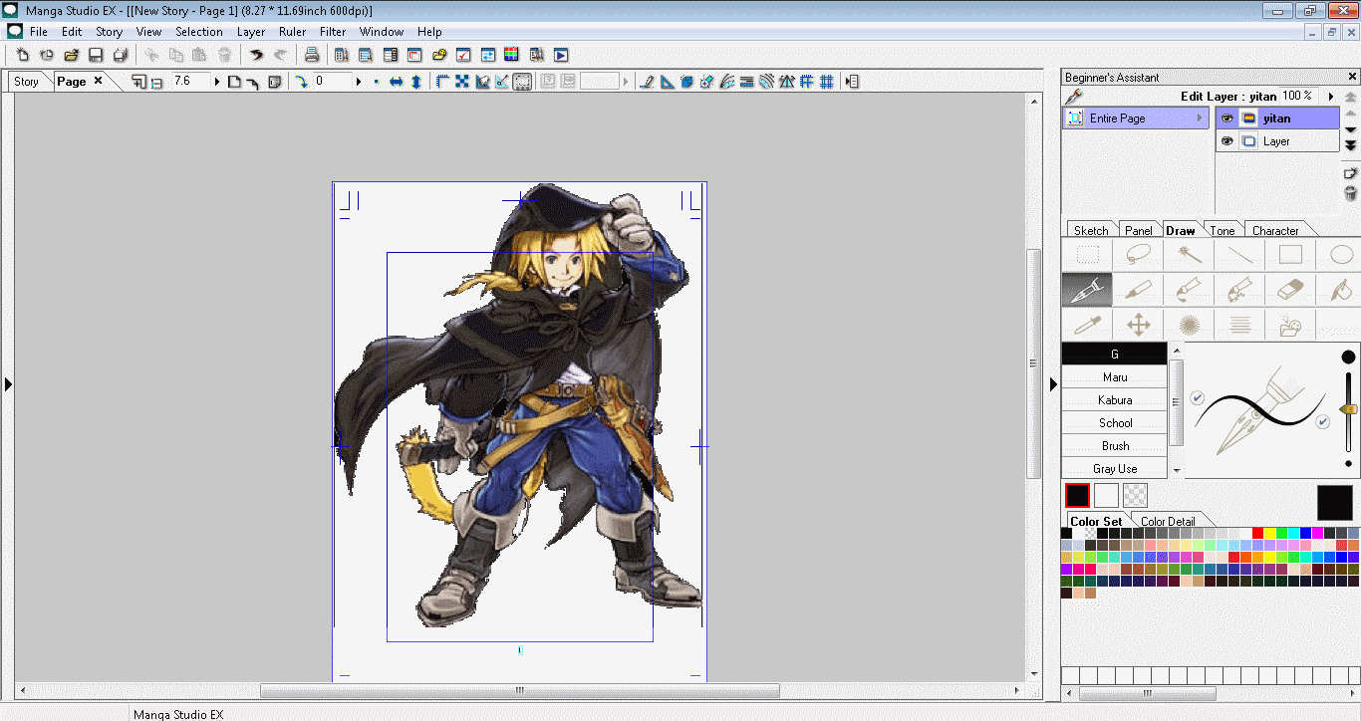Select the Lasso selection tool

pyautogui.click(x=1137, y=254)
